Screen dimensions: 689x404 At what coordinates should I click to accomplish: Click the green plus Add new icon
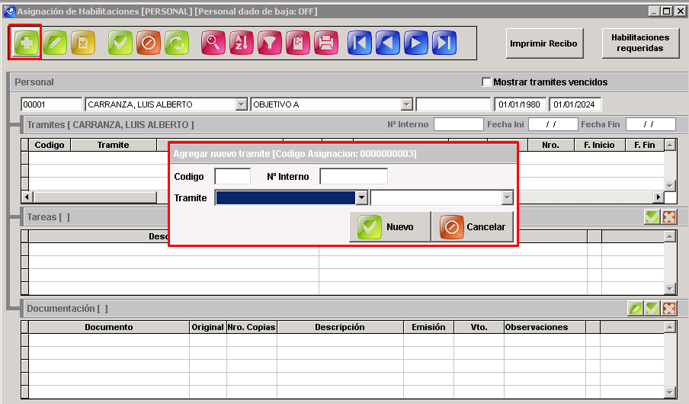click(27, 43)
